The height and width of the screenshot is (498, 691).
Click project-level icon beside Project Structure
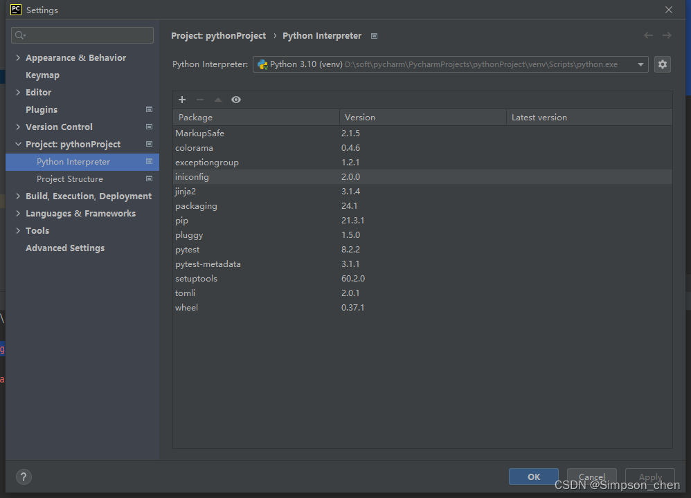point(149,178)
